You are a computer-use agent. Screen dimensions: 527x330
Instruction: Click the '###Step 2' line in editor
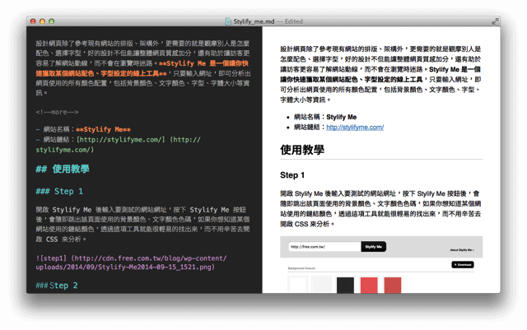click(57, 286)
